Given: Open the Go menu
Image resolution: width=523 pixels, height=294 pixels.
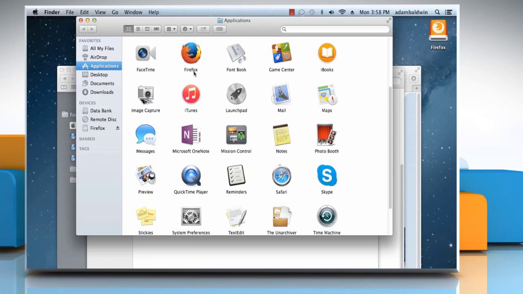Looking at the screenshot, I should click(x=115, y=12).
